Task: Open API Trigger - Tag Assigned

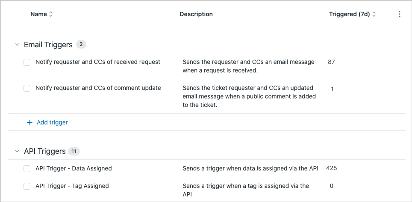Action: 72,186
